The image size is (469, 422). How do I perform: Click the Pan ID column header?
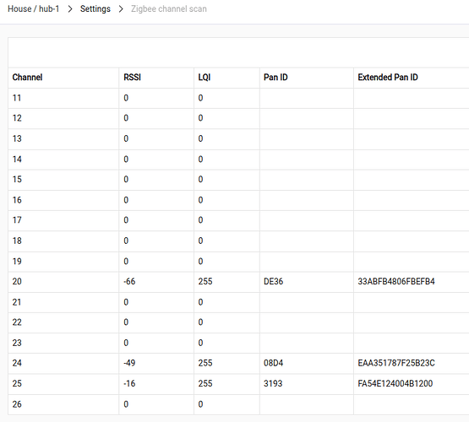[x=275, y=78]
